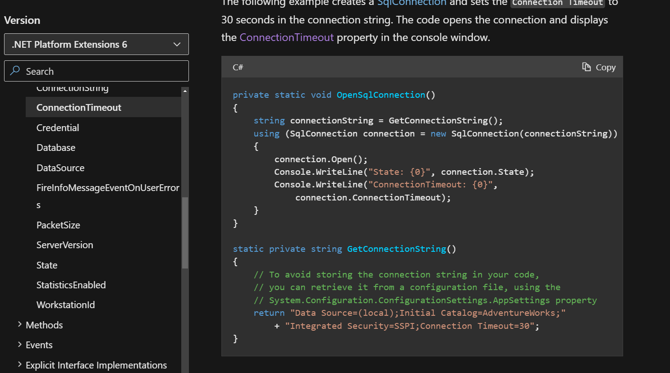Select DataSource in the navigation list

click(x=60, y=168)
